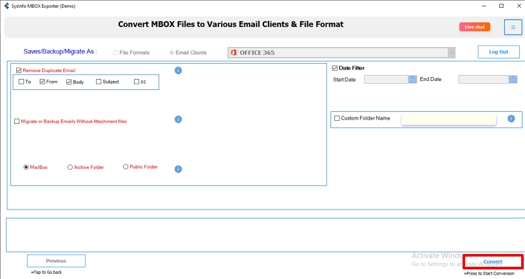525x279 pixels.
Task: Click the Convert button
Action: click(493, 262)
